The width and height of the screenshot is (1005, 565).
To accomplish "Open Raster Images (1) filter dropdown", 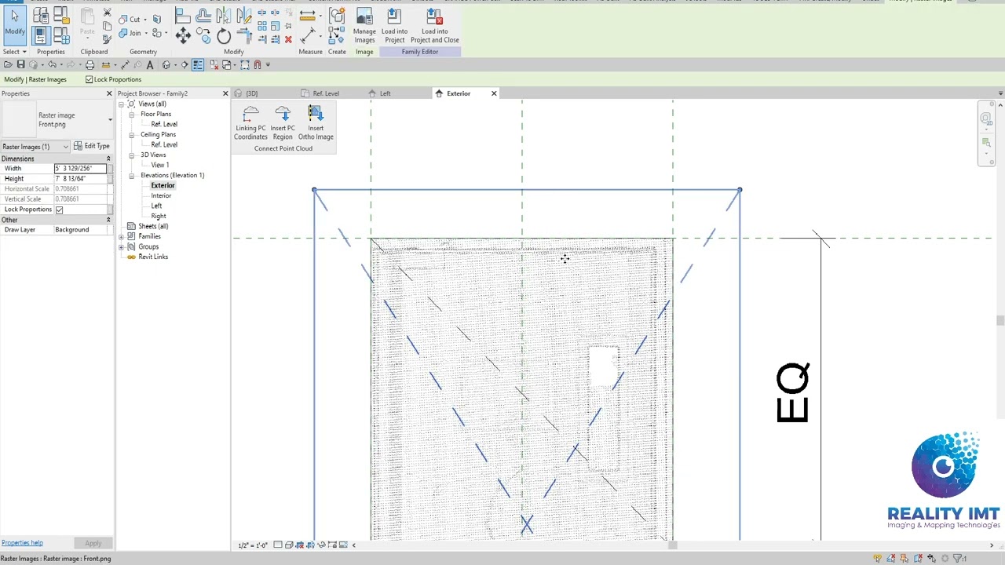I will point(65,147).
